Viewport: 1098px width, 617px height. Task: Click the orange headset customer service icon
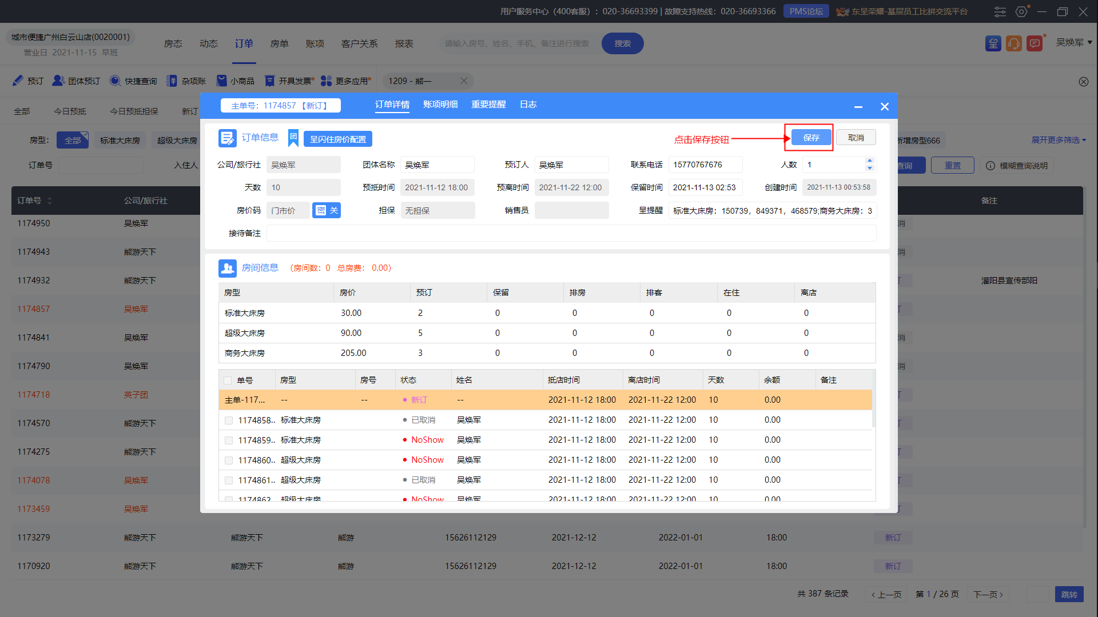tap(1013, 43)
